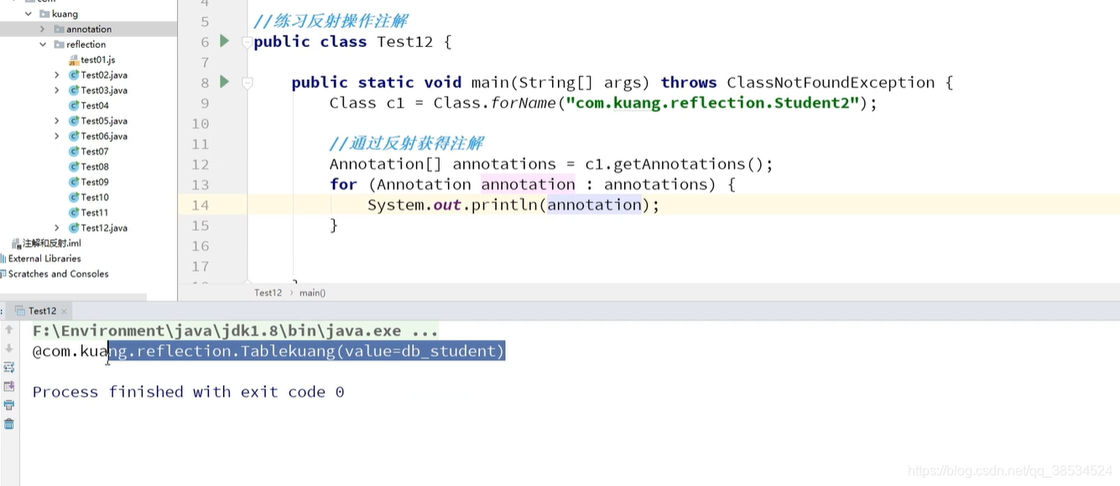Click Test12 in editor breadcrumb

tap(268, 293)
